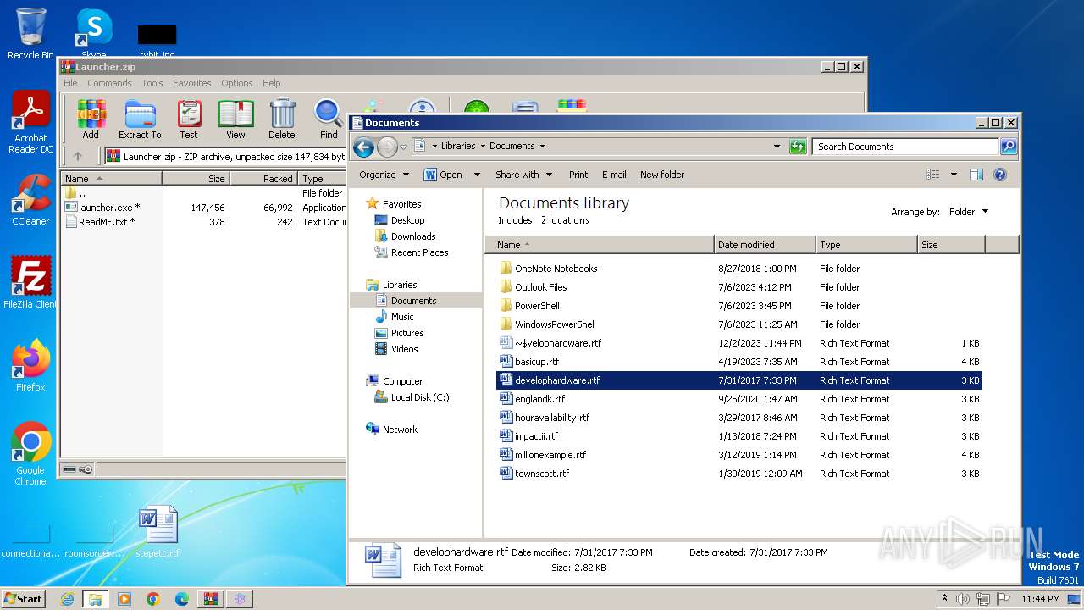
Task: Click Extract To in WinRAR toolbar
Action: point(140,119)
